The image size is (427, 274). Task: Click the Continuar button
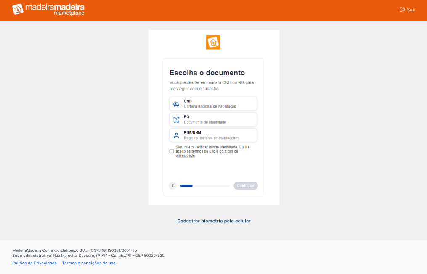(245, 186)
